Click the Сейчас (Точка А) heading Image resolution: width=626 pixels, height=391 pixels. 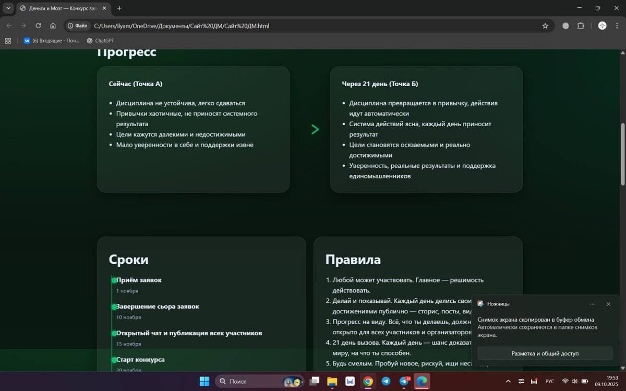tap(135, 83)
